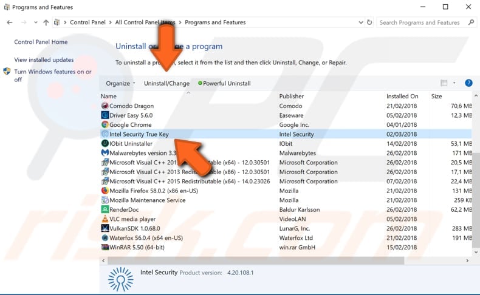
Task: Click the Visual C++ 2015 Redistributable icon
Action: (105, 181)
